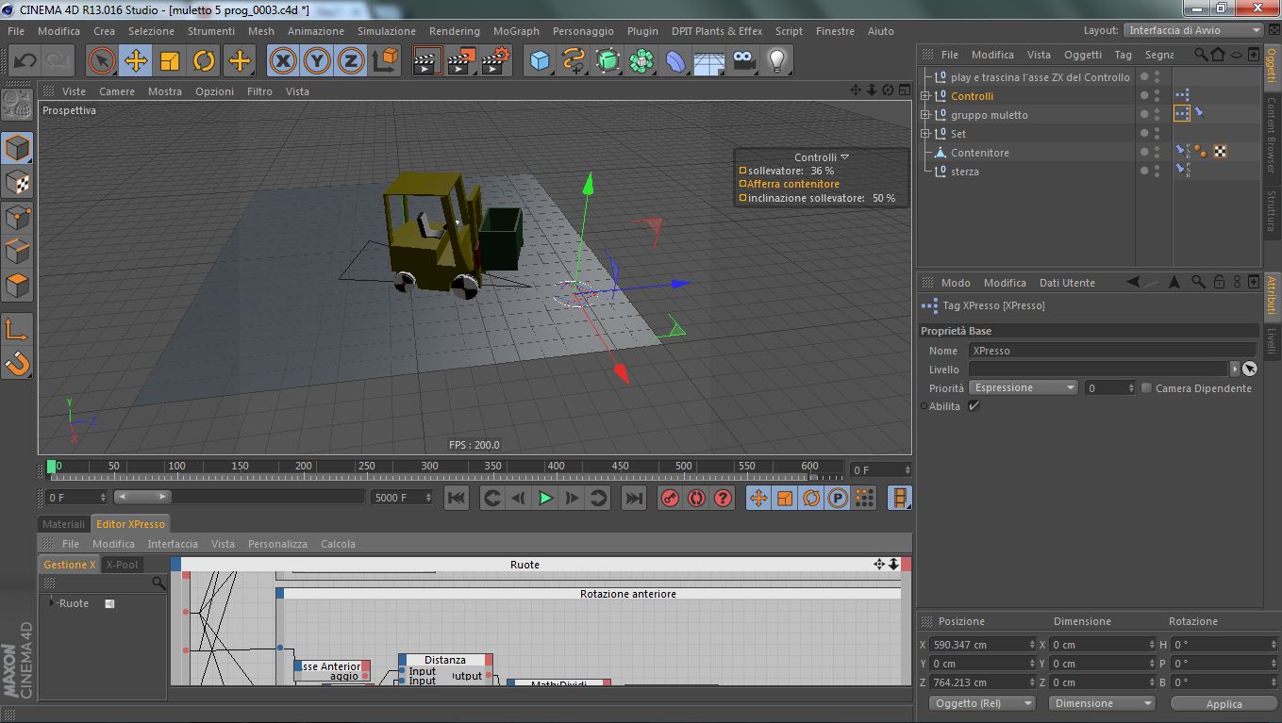Image resolution: width=1282 pixels, height=723 pixels.
Task: Enable the magnet Snap icon in left sidebar
Action: [x=18, y=363]
